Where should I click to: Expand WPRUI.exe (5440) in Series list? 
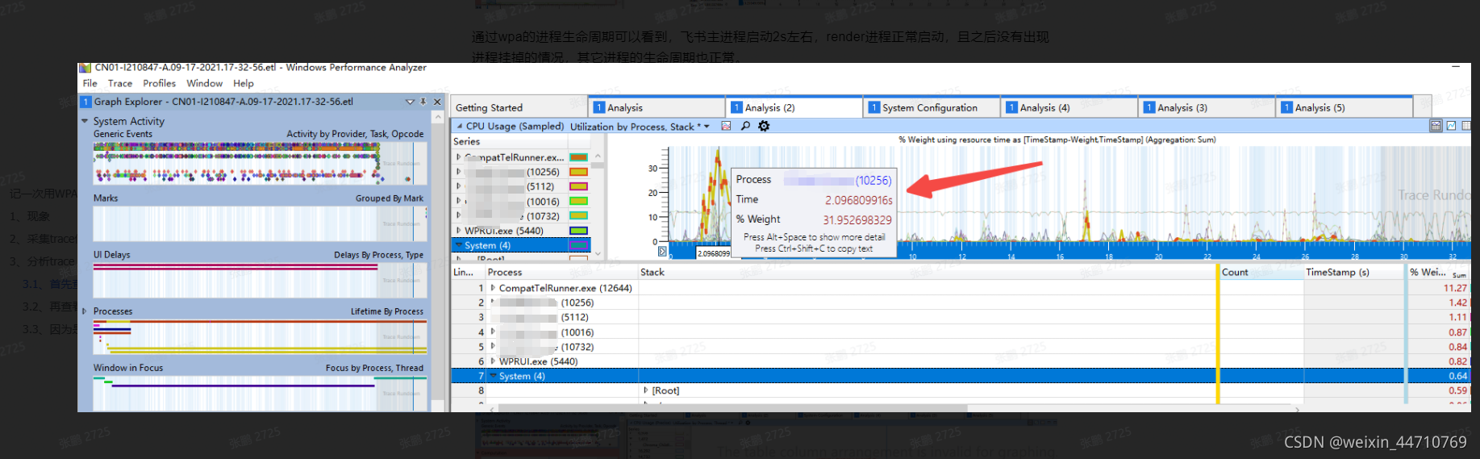[x=459, y=231]
